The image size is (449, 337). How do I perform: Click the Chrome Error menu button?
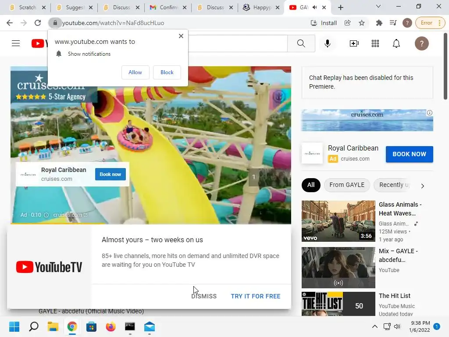tap(431, 23)
